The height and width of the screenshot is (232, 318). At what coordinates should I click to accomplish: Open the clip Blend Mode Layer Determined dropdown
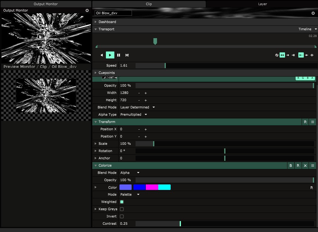tap(137, 107)
